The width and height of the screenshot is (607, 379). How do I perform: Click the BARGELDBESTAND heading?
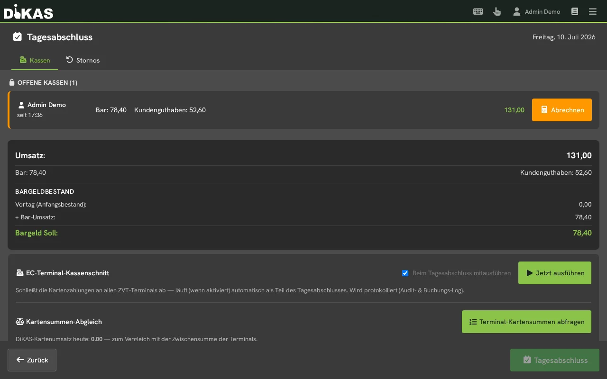pyautogui.click(x=45, y=192)
